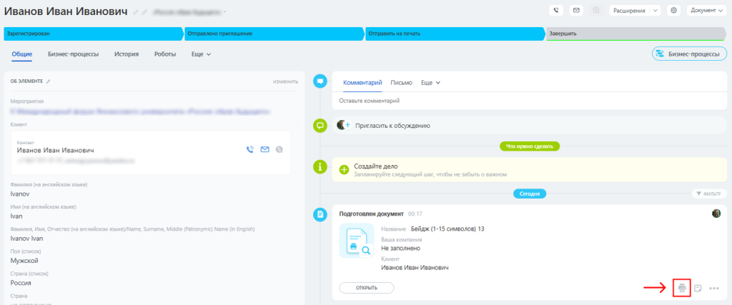Open the three-dots more menu in document card
Viewport: 732px width, 305px height.
tap(714, 288)
